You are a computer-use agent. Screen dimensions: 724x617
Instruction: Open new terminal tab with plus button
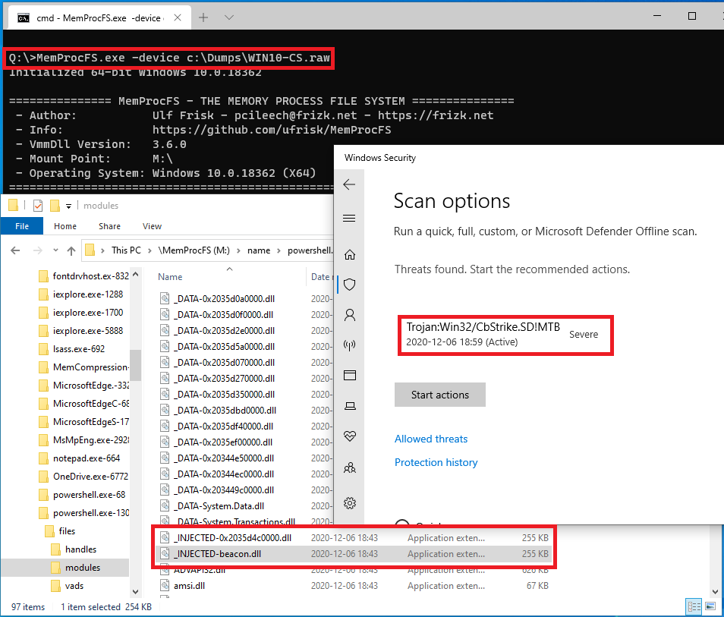[x=203, y=17]
